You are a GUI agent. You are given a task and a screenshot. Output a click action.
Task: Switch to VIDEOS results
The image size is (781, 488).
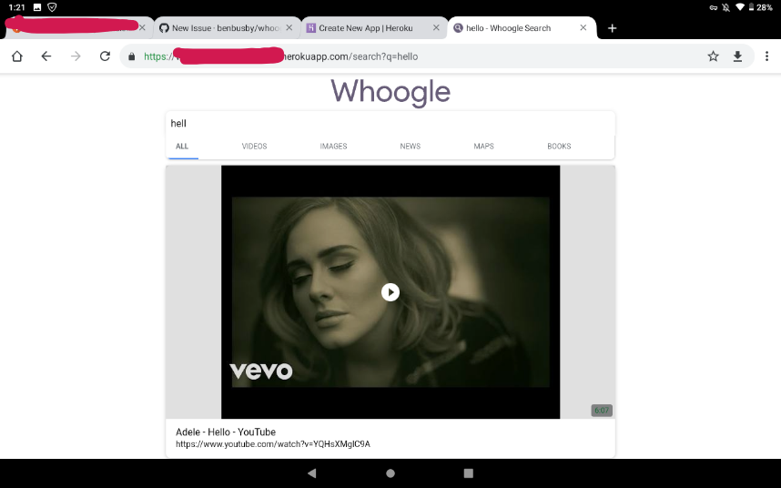(x=255, y=146)
